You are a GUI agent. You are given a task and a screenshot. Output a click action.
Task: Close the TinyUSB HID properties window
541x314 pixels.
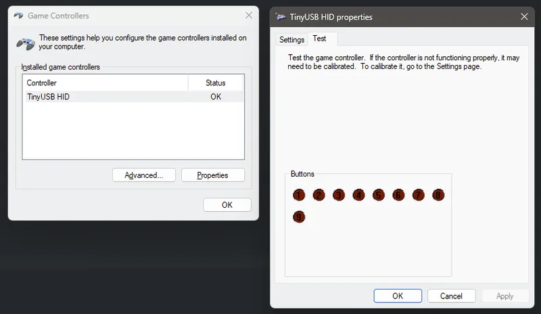tap(523, 16)
